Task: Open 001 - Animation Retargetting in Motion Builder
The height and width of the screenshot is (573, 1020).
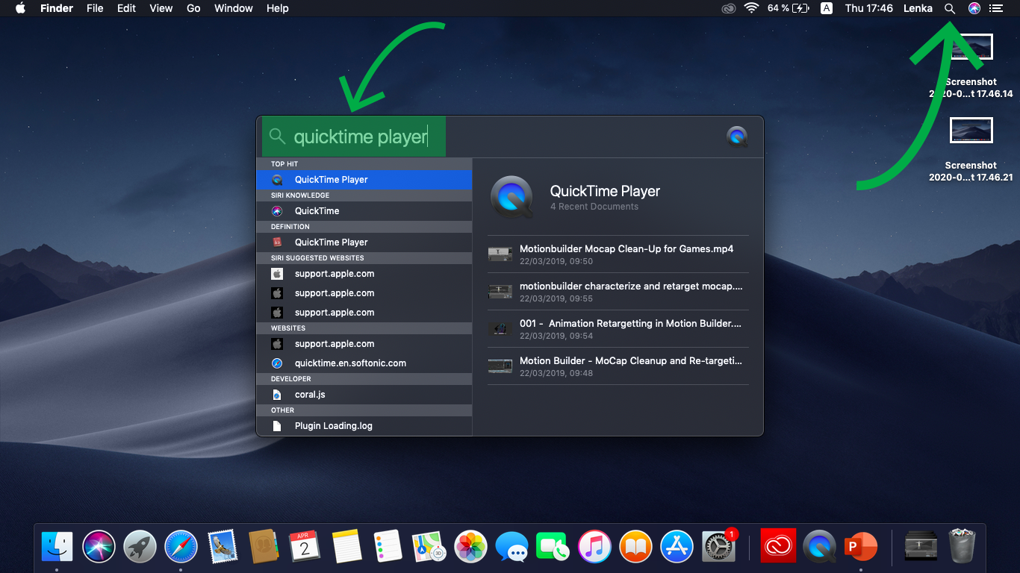Action: (618, 329)
